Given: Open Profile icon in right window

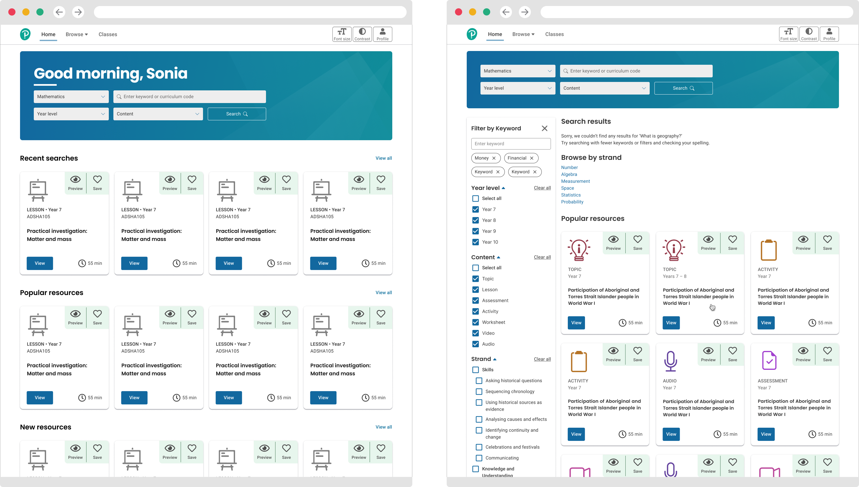Looking at the screenshot, I should pyautogui.click(x=829, y=34).
